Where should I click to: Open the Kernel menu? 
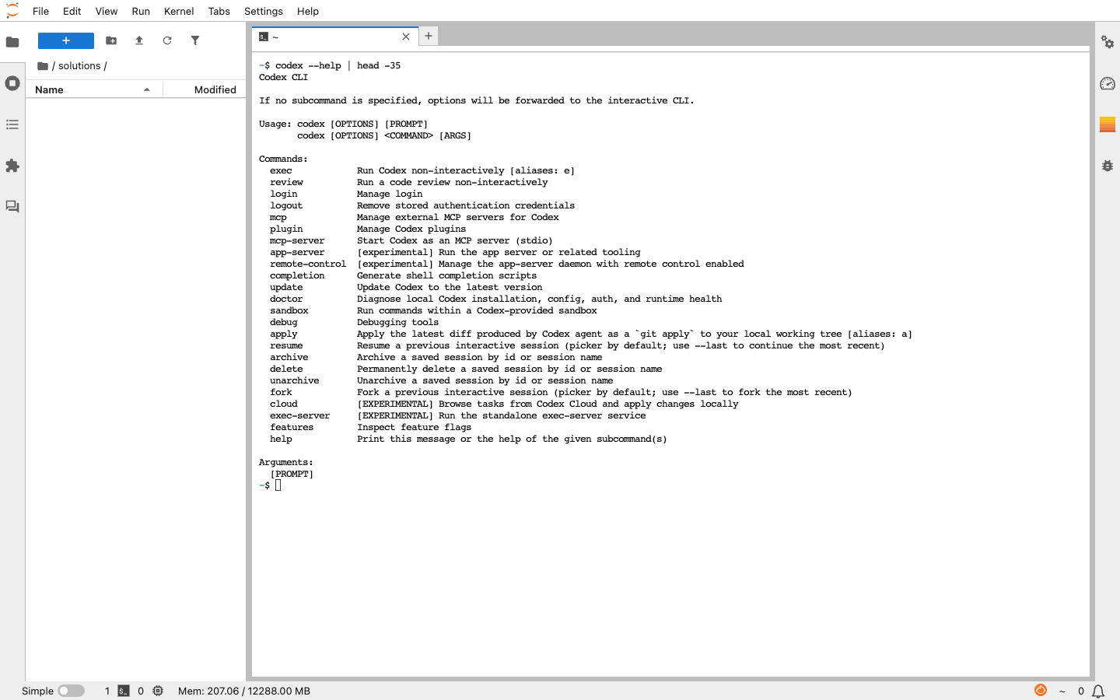coord(179,11)
